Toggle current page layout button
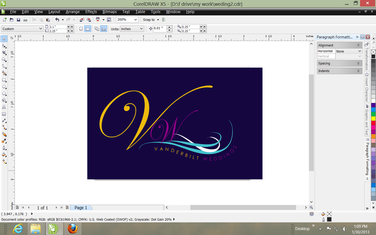Image resolution: width=376 pixels, height=235 pixels. (104, 29)
